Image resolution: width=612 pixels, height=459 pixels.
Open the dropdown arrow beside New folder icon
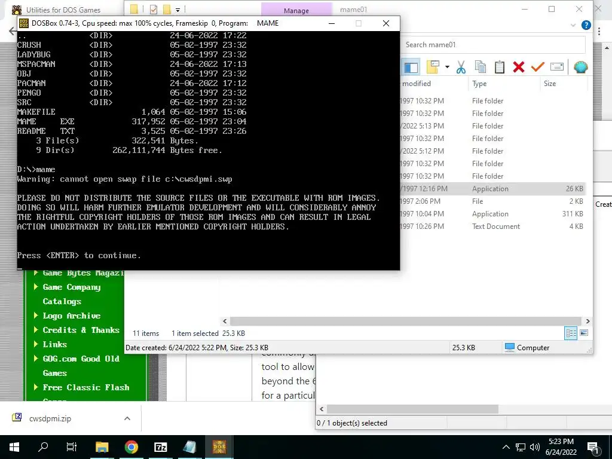[x=447, y=67]
